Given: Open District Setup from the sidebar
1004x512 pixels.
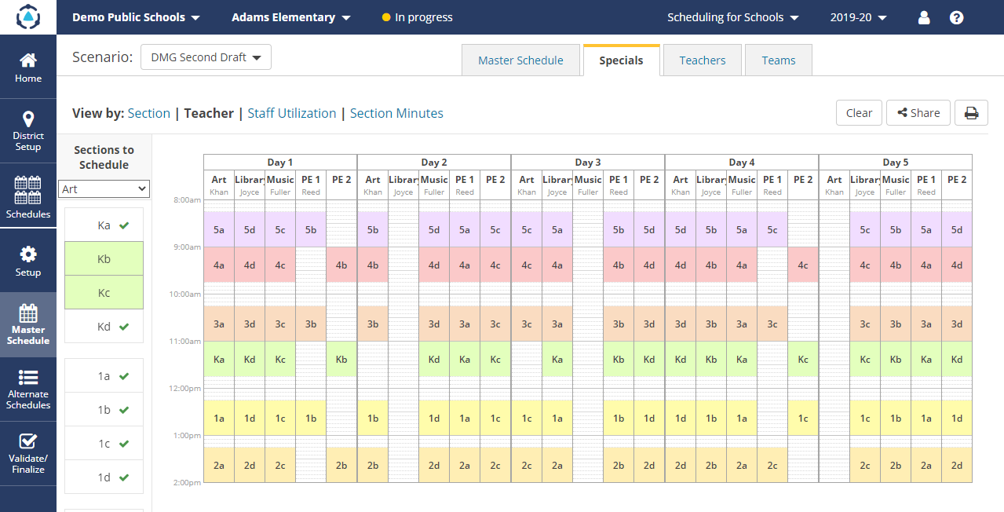Looking at the screenshot, I should pyautogui.click(x=28, y=130).
